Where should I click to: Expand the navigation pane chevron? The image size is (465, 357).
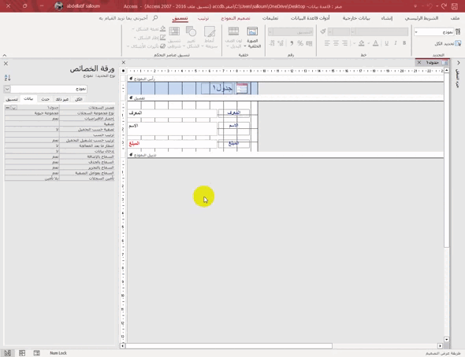point(459,63)
